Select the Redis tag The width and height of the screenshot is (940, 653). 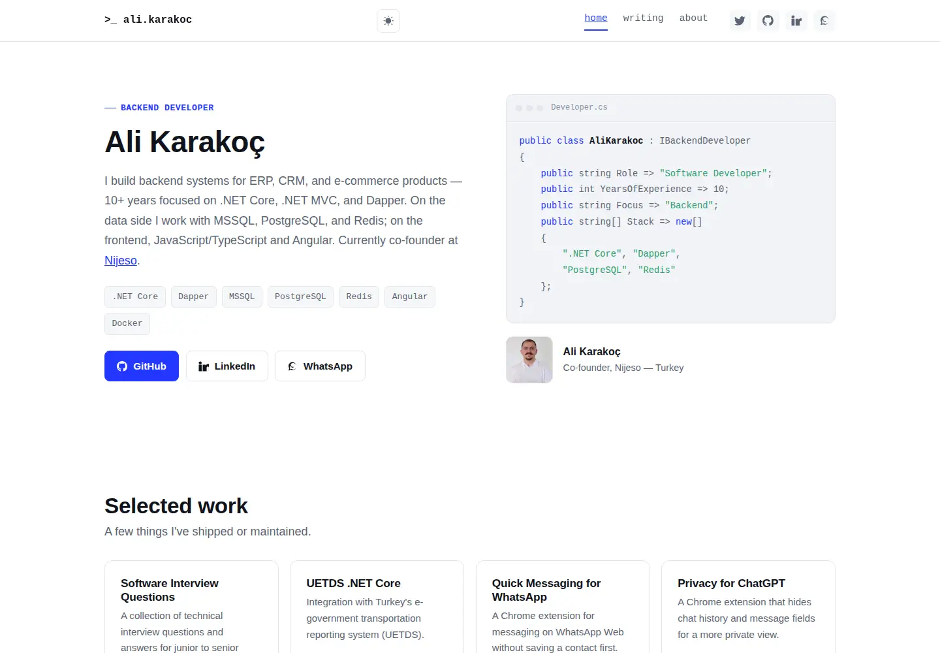pos(359,296)
